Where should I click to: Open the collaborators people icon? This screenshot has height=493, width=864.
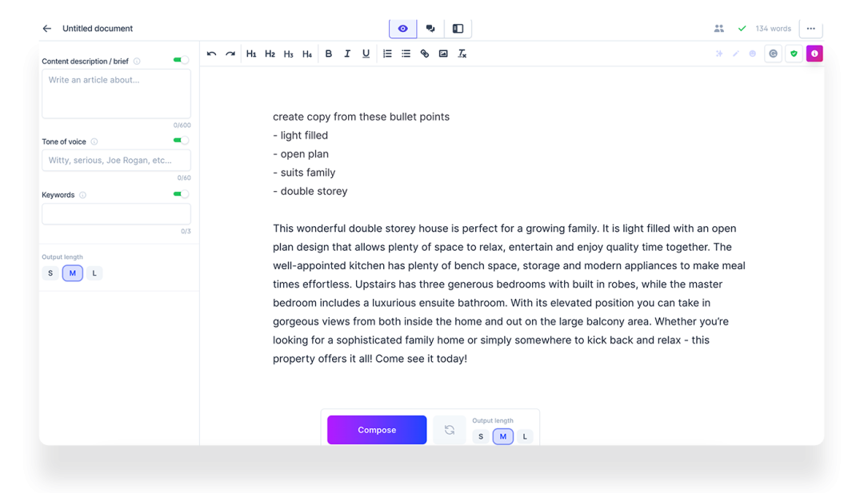[719, 29]
